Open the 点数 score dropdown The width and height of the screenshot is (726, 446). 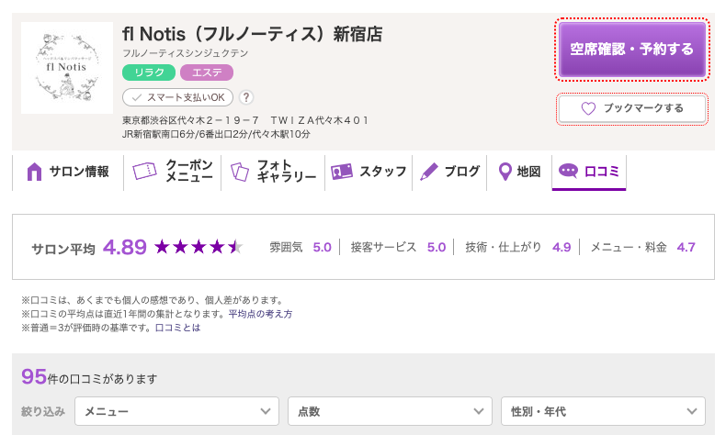click(x=390, y=411)
